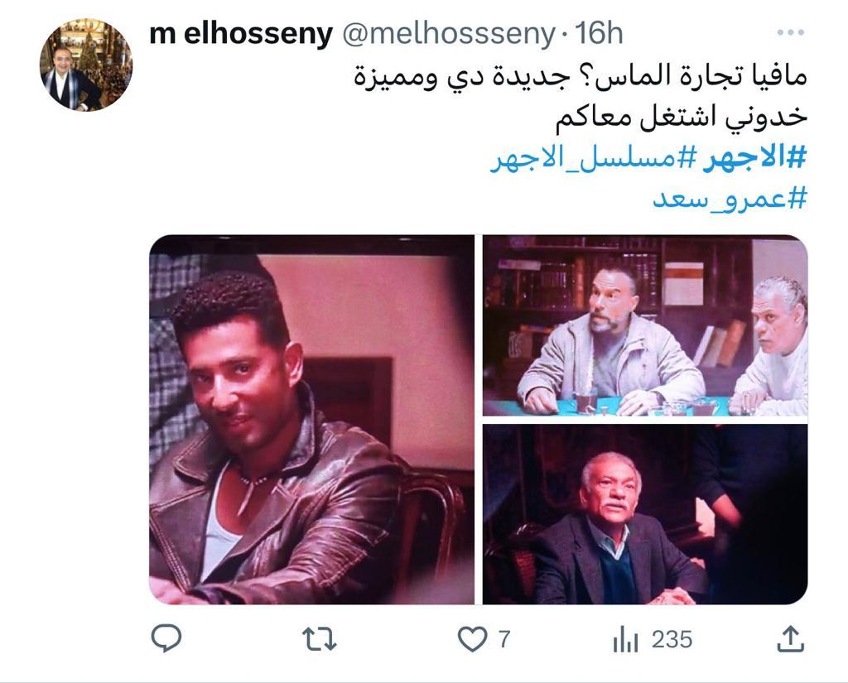The width and height of the screenshot is (848, 683).
Task: Share the tweet using the upload arrow icon
Action: click(x=791, y=639)
